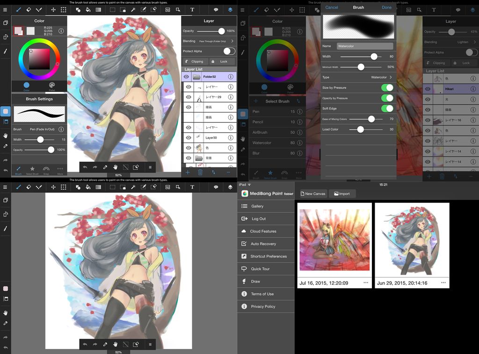Image resolution: width=479 pixels, height=354 pixels.
Task: Open Cloud Features in MediBang menu
Action: [x=266, y=231]
